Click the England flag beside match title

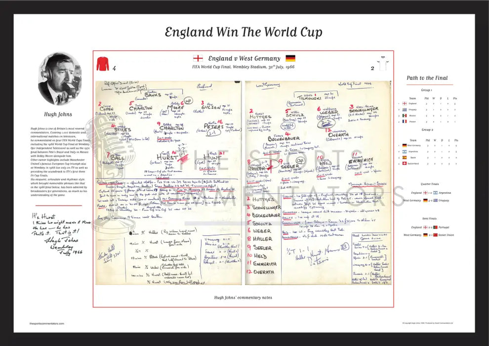coord(198,58)
